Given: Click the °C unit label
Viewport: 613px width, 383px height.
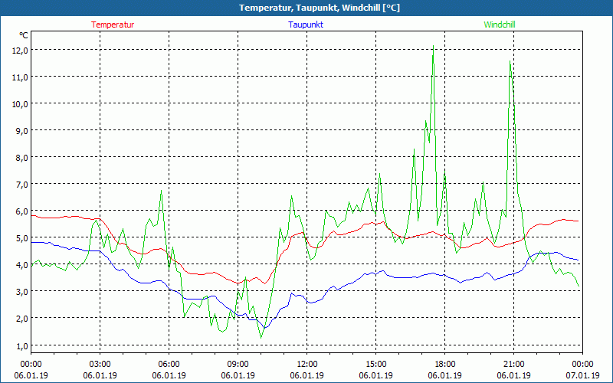Looking at the screenshot, I should 24,35.
